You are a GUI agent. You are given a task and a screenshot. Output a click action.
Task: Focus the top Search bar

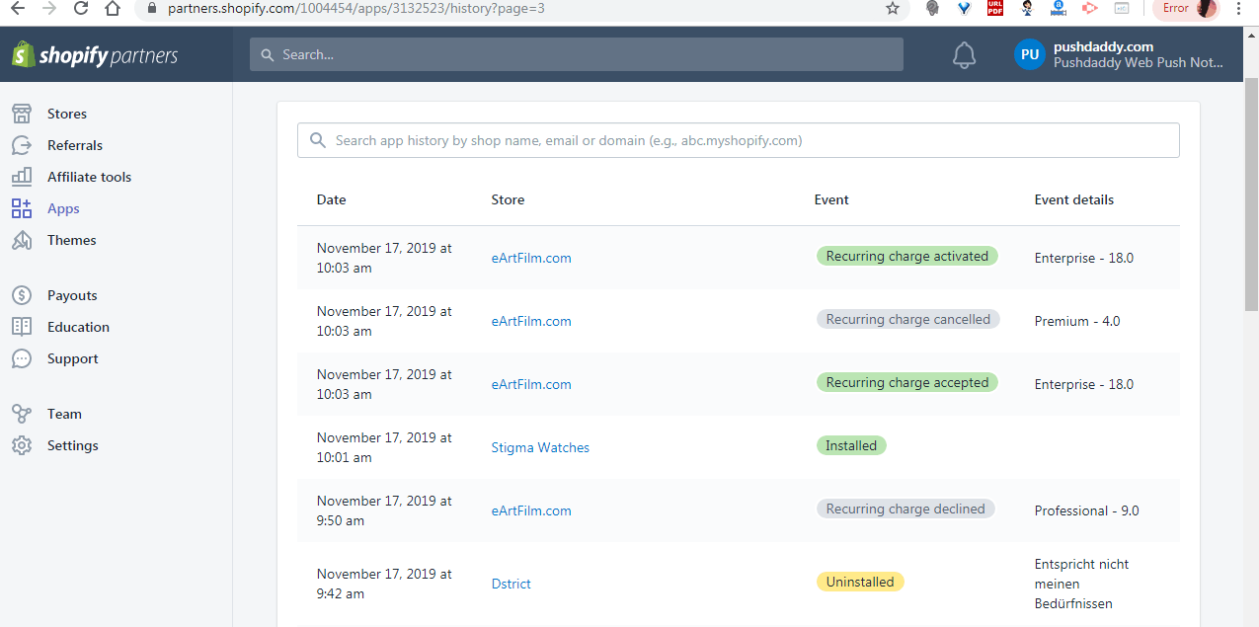click(x=577, y=55)
